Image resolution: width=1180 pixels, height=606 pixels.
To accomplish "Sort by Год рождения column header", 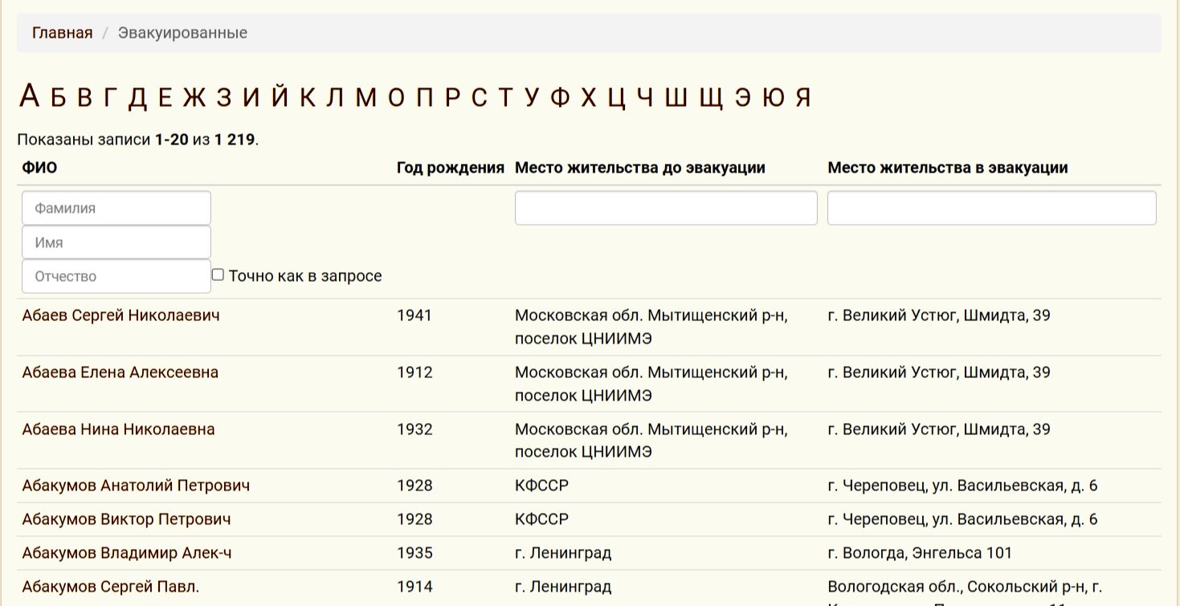I will [450, 168].
